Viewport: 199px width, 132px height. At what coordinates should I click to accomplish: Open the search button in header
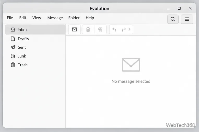click(x=173, y=19)
